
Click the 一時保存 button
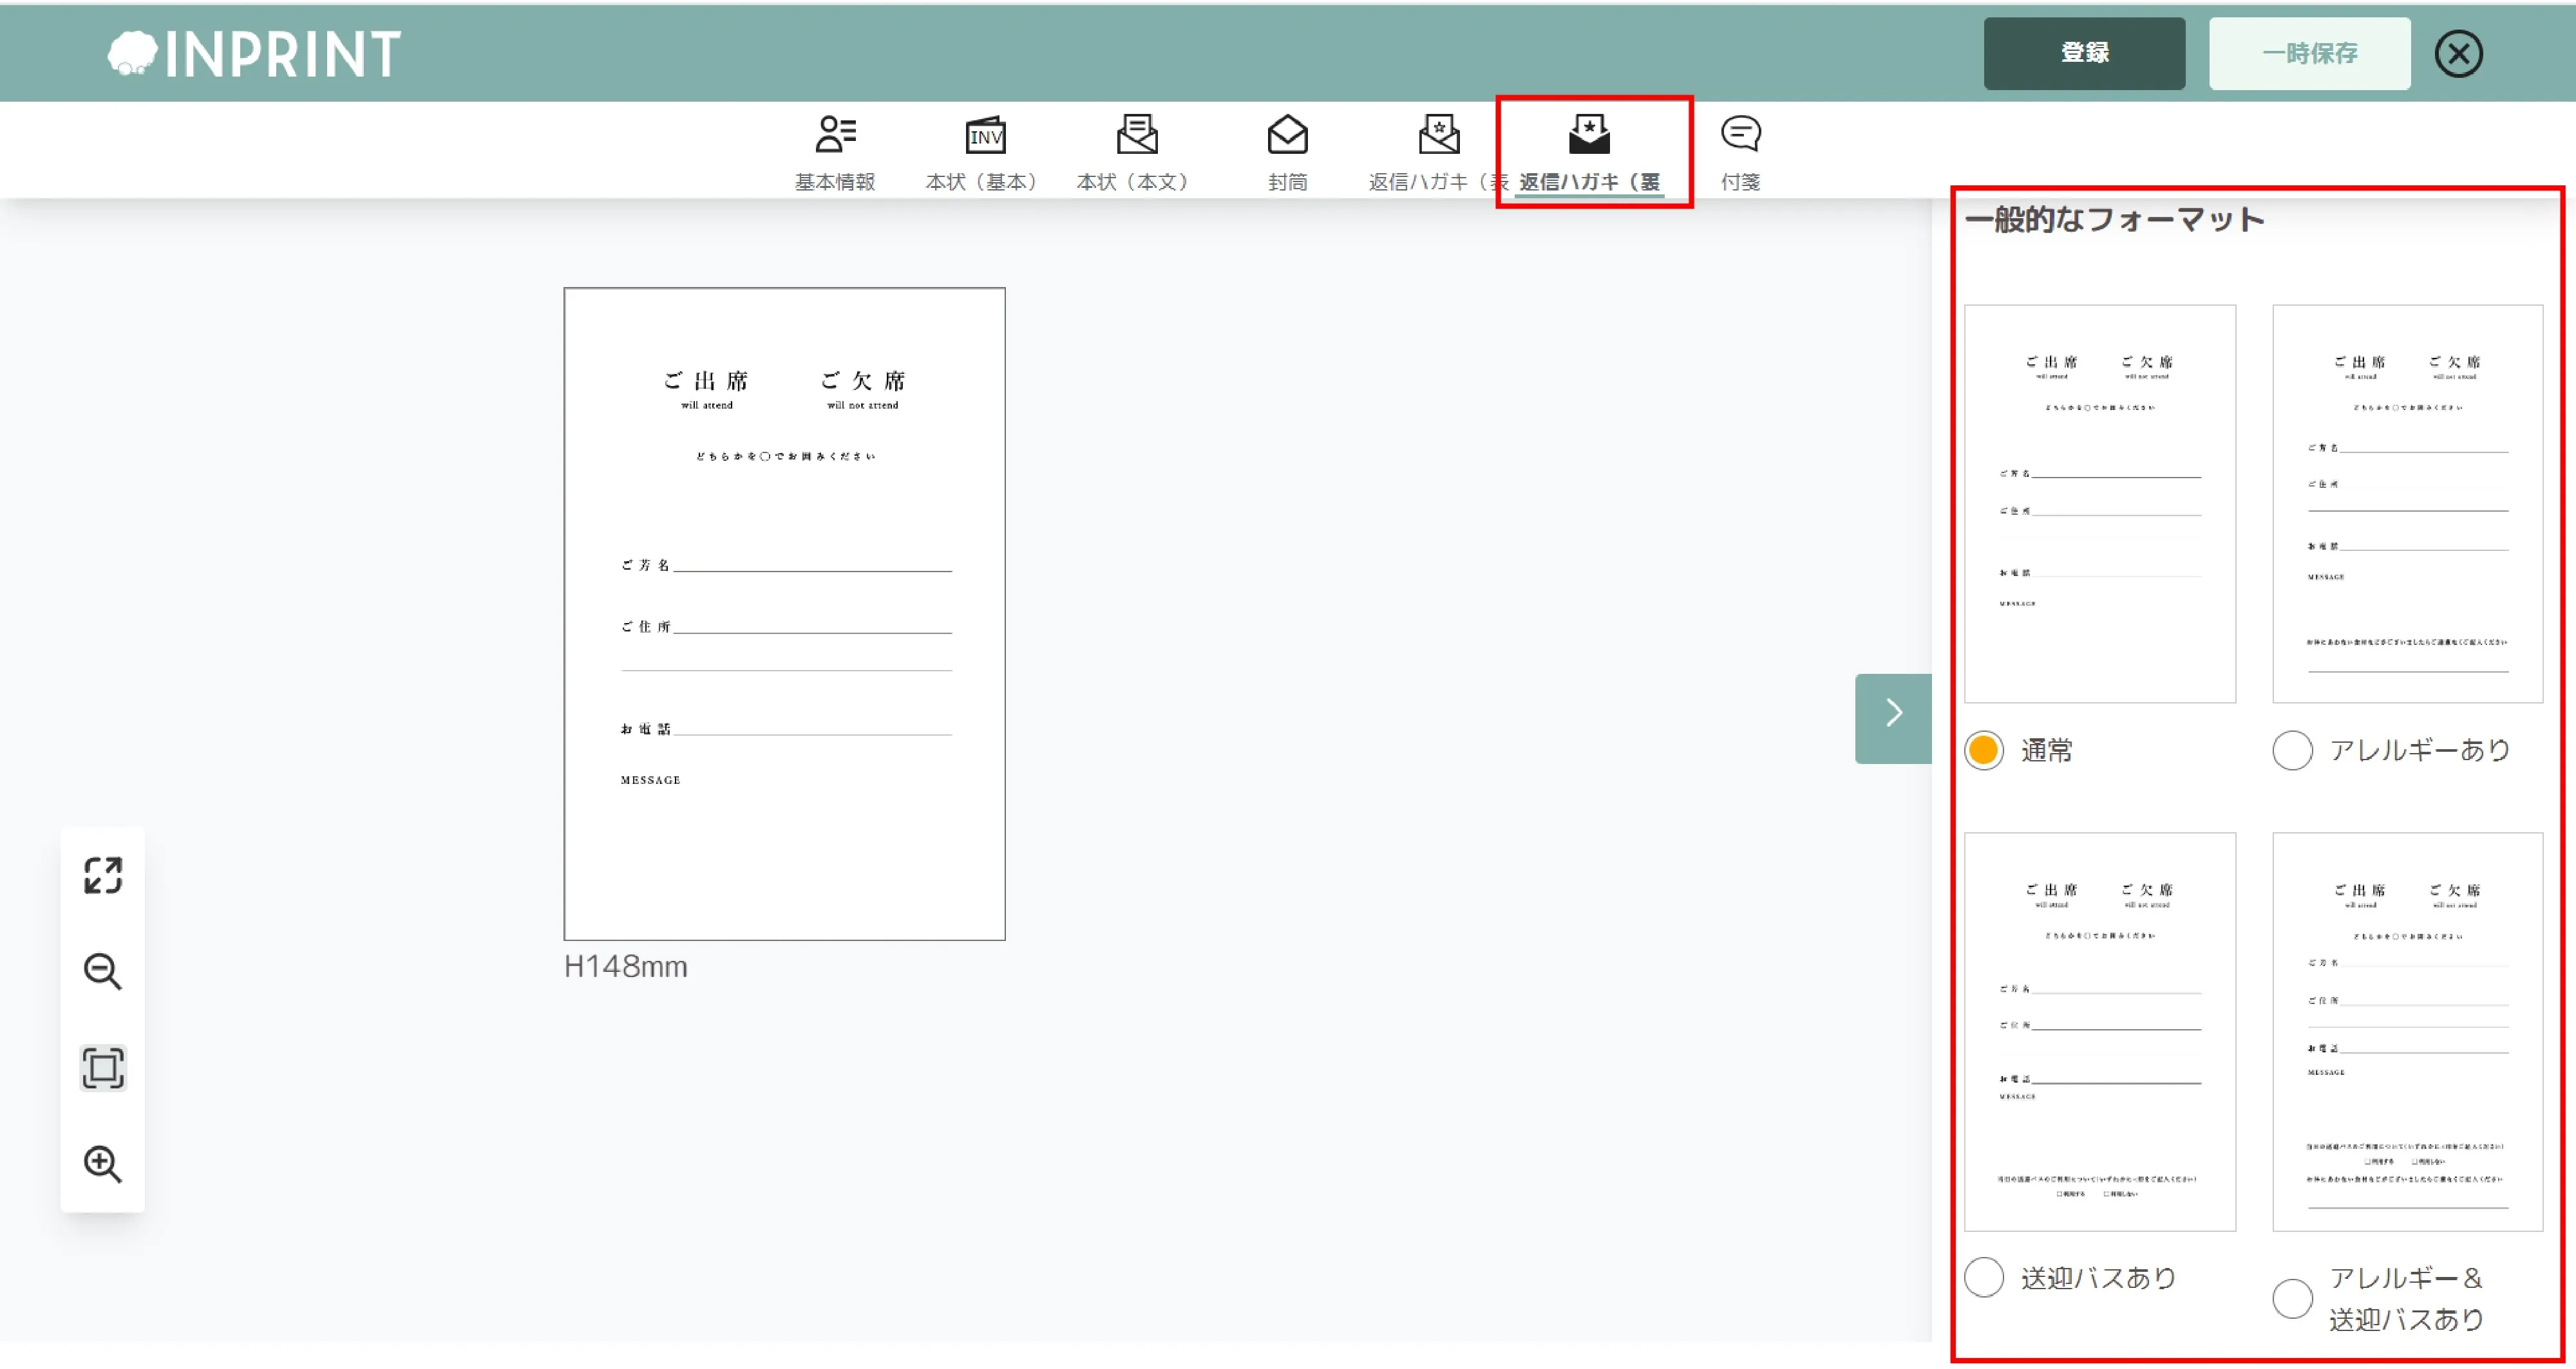point(2309,54)
